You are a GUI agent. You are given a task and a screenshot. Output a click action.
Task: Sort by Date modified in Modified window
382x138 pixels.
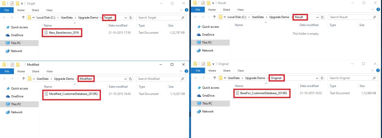pos(118,87)
